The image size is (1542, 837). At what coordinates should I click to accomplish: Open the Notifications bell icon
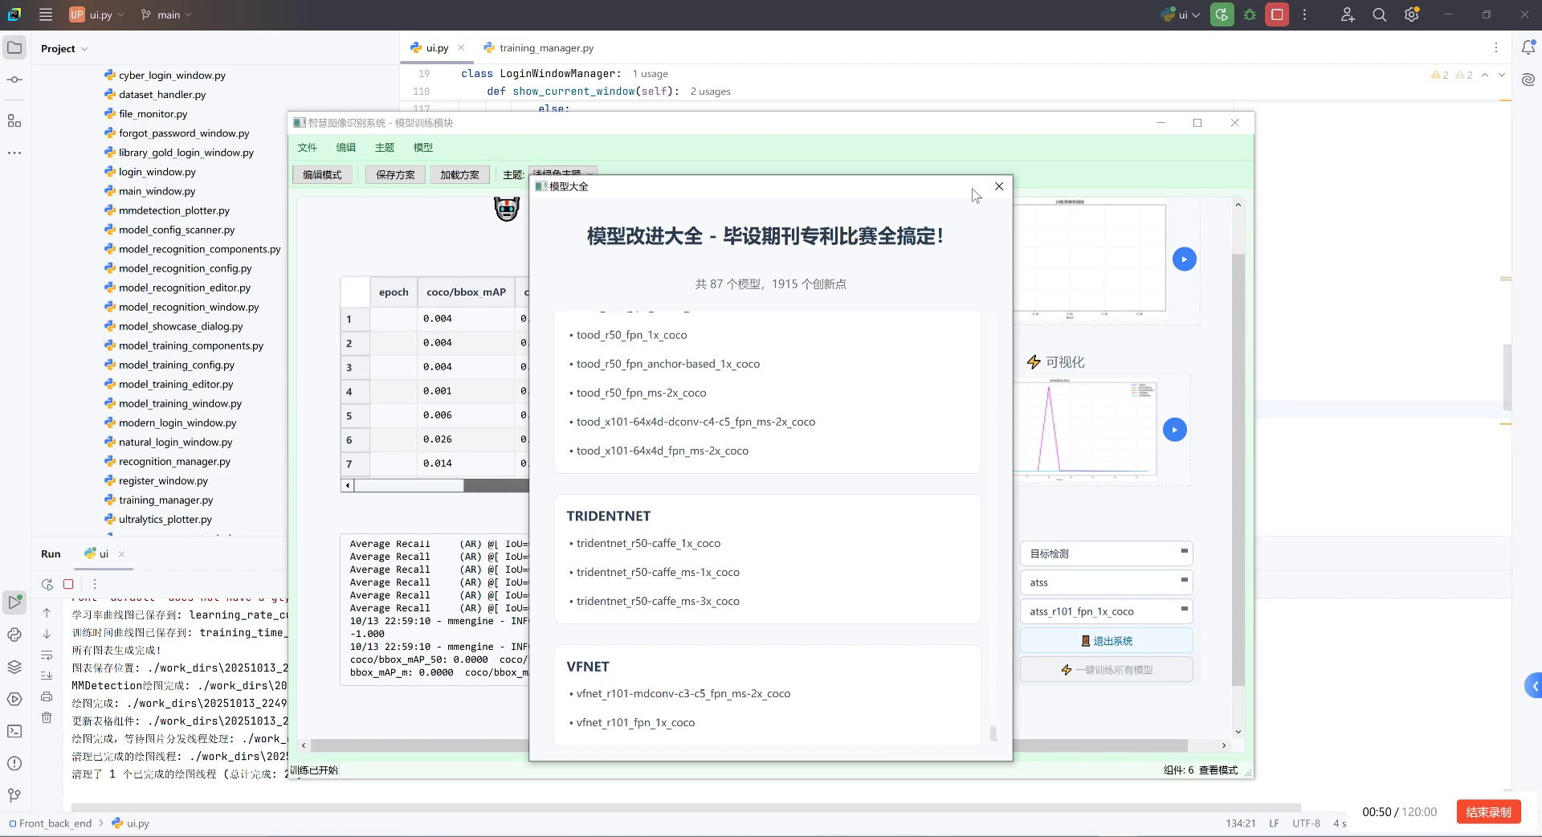pyautogui.click(x=1528, y=48)
